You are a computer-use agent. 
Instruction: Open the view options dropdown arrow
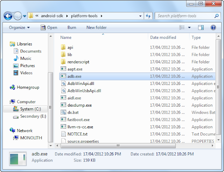189,28
